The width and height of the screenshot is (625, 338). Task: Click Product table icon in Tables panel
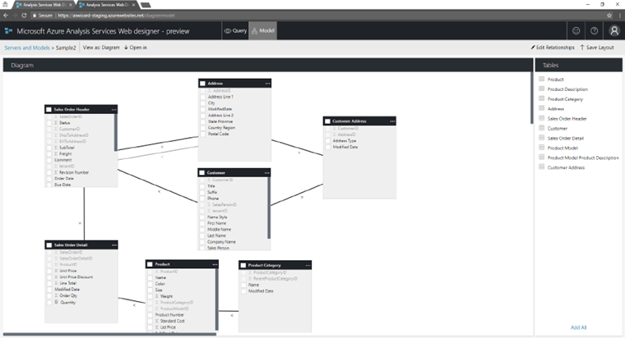click(x=541, y=79)
